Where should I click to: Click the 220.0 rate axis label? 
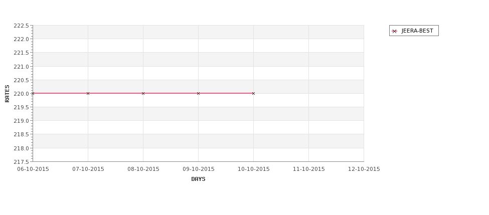[x=21, y=94]
